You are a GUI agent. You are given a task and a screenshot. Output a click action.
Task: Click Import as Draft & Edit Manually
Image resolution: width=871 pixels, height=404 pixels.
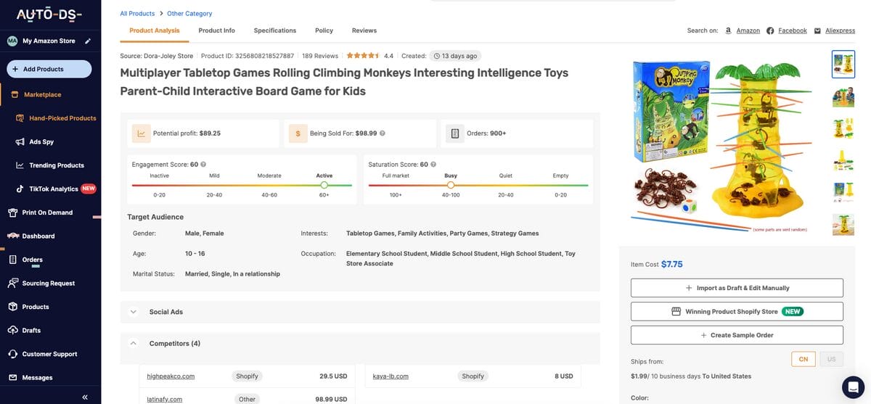(737, 288)
